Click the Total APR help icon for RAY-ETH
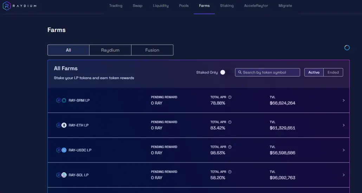The width and height of the screenshot is (362, 193). [230, 122]
